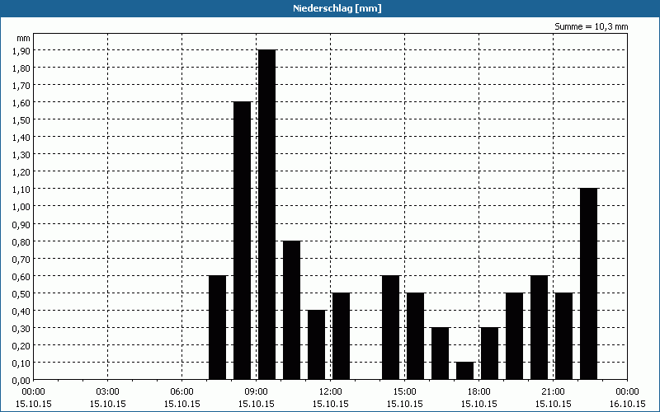Click the 1,10 y-axis label
Screen dimensions: 660x412
(x=22, y=190)
